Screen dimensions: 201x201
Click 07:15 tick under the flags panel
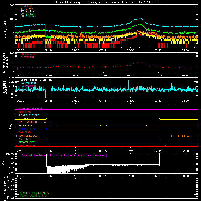pos(103,151)
